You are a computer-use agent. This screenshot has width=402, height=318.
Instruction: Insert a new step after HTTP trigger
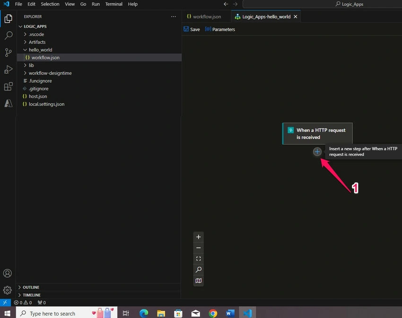coord(317,152)
